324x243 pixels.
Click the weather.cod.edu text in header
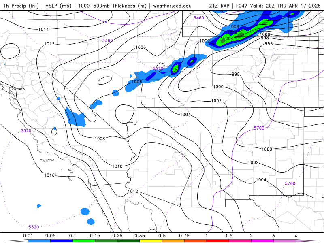(172, 6)
